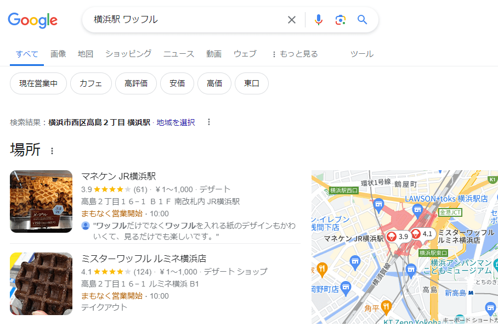The height and width of the screenshot is (331, 498).
Task: Open the ミスターワッフル ルミネ横浜店 listing title
Action: 144,259
